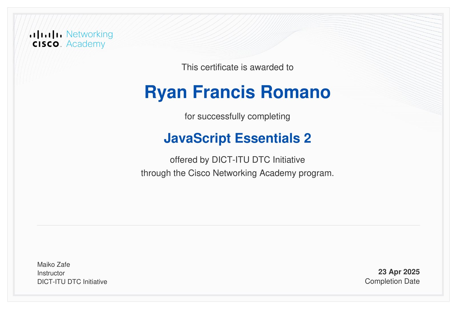Click the 'Networking Academy' logo text
Image resolution: width=457 pixels, height=309 pixels.
(x=89, y=39)
